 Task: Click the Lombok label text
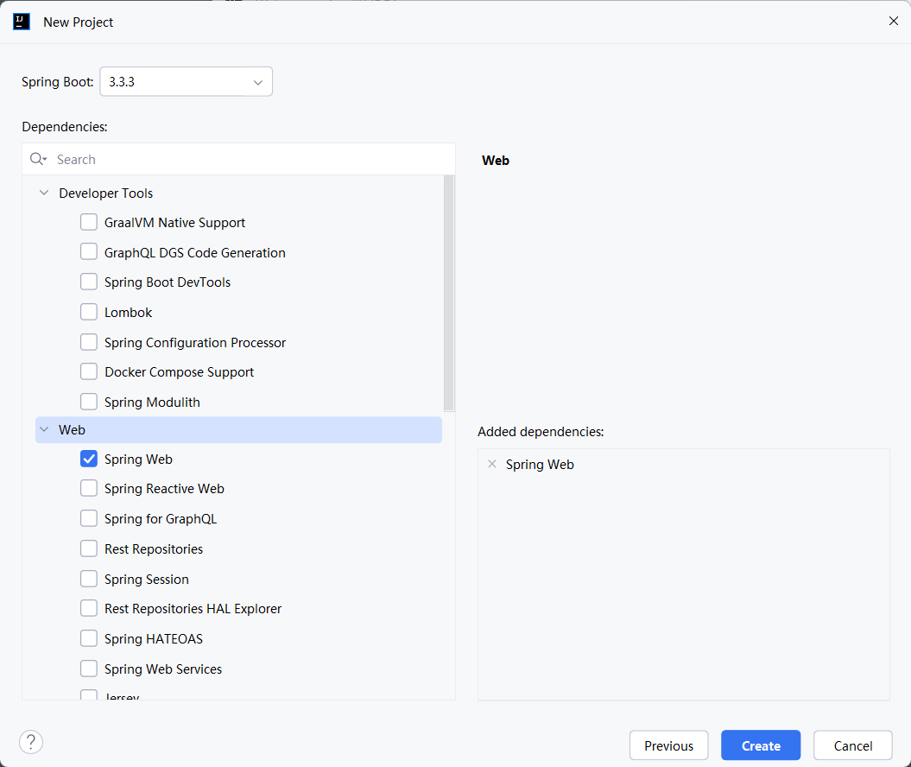129,313
